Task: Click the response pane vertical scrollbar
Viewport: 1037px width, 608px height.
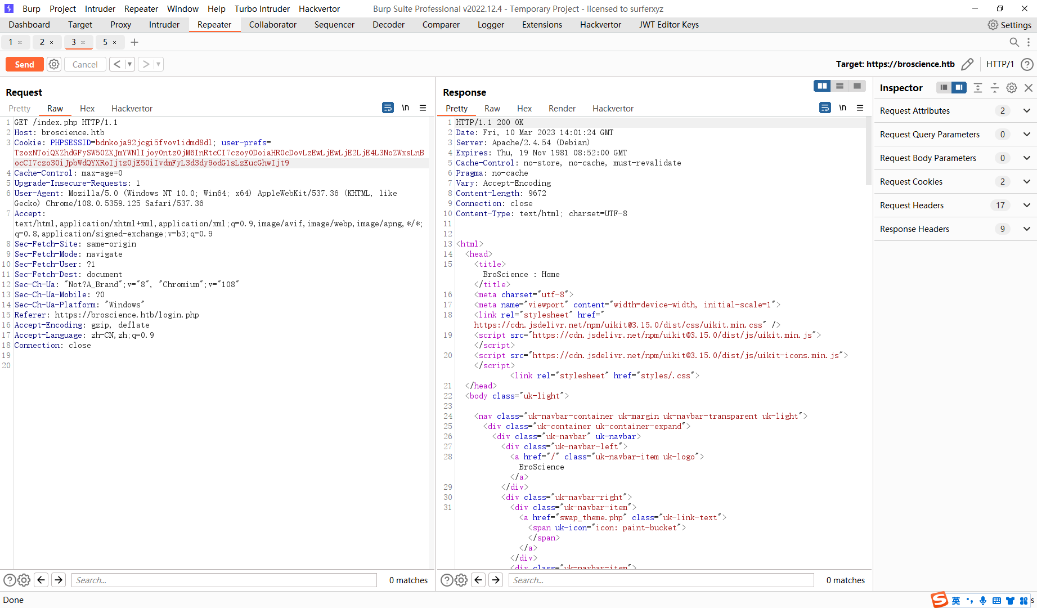Action: click(868, 152)
